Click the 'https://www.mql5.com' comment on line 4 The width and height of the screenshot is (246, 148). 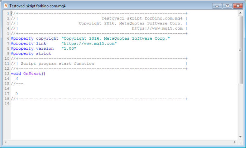[x=157, y=29]
